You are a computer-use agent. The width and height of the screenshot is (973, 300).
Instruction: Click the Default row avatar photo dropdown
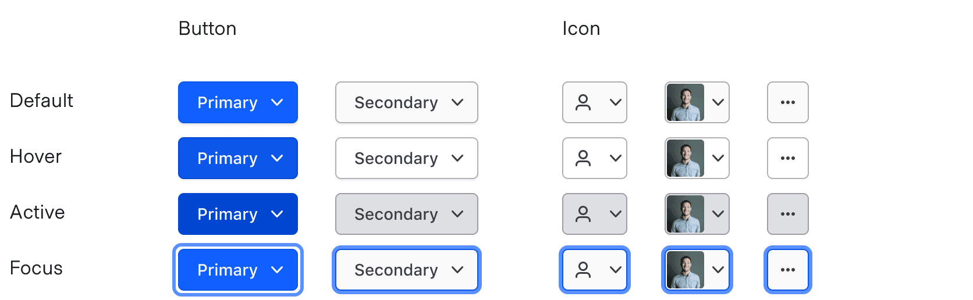[697, 102]
